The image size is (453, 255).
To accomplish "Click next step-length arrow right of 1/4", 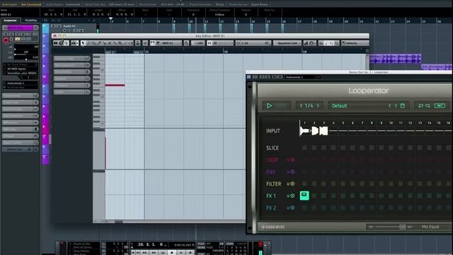I will click(x=318, y=106).
